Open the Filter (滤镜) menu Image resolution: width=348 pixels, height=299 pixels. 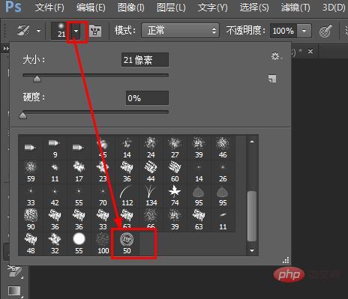tap(295, 7)
